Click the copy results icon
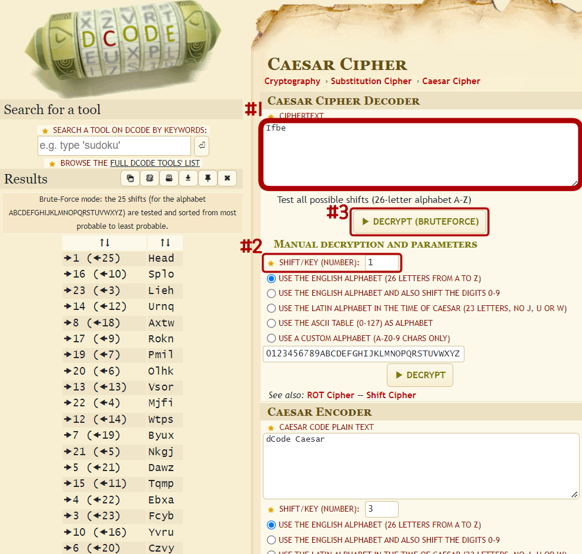582x554 pixels. [131, 179]
